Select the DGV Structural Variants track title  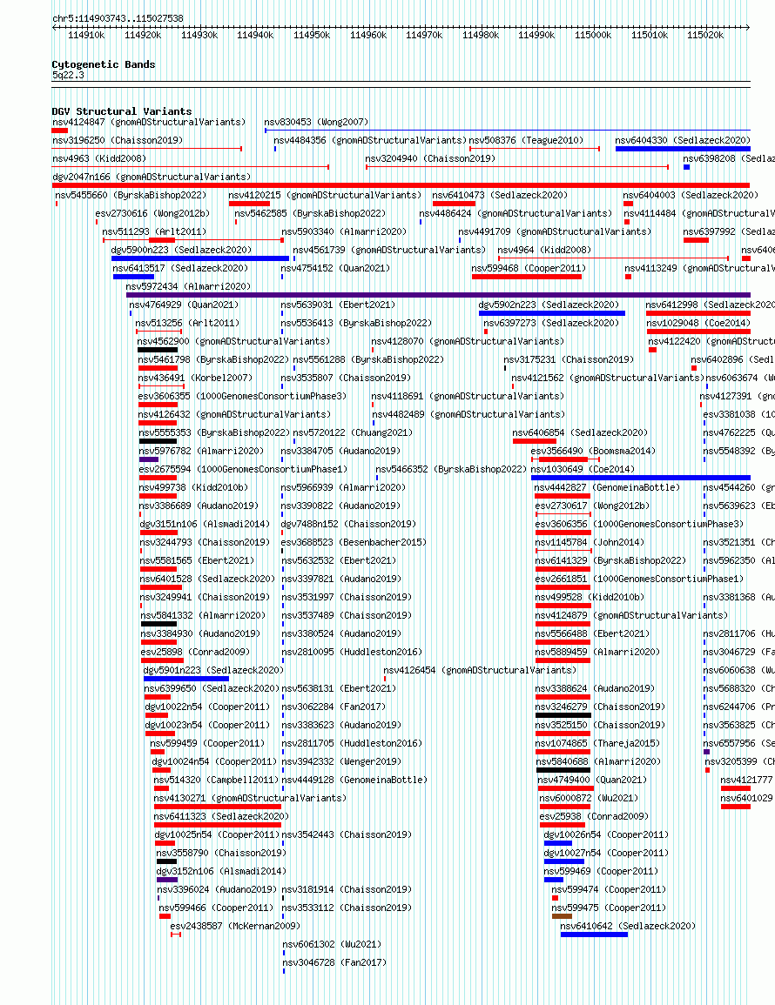122,111
